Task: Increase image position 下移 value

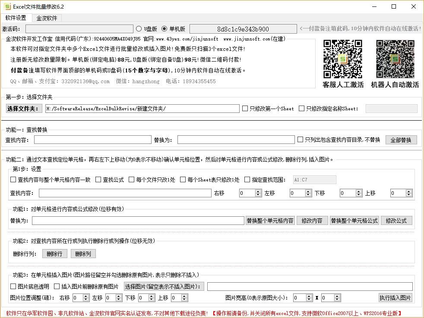Action: (152, 296)
